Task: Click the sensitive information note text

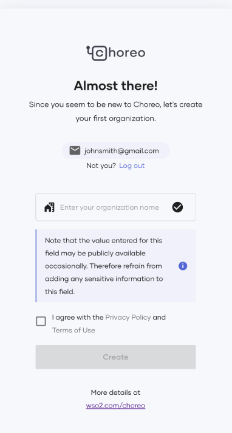Action: pyautogui.click(x=104, y=266)
